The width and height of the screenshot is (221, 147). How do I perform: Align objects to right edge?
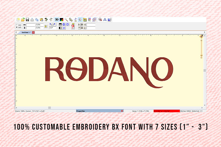pyautogui.click(x=85, y=25)
